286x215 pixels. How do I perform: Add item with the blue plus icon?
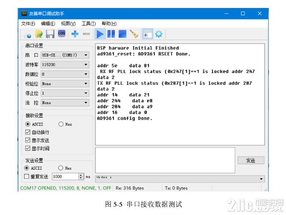[75, 34]
